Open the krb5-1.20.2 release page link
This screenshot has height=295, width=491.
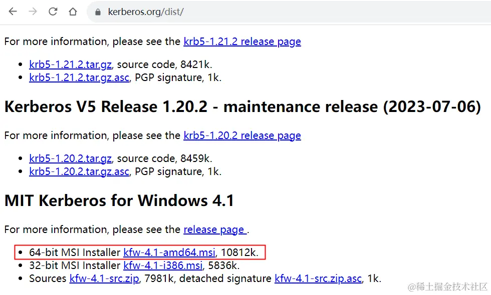pyautogui.click(x=242, y=135)
